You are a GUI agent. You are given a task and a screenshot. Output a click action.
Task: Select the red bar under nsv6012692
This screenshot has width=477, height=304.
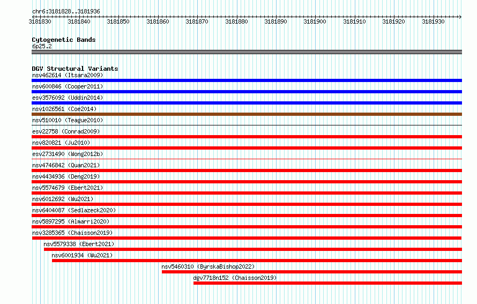point(247,204)
